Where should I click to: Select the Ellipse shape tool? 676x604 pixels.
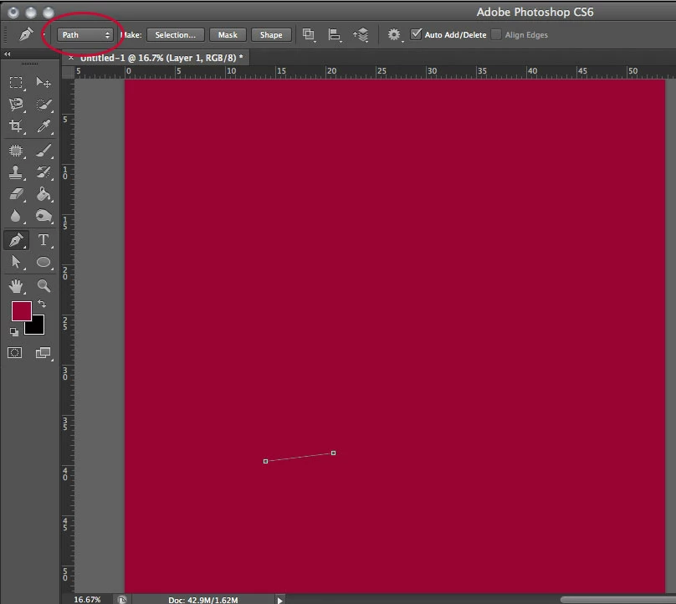44,262
